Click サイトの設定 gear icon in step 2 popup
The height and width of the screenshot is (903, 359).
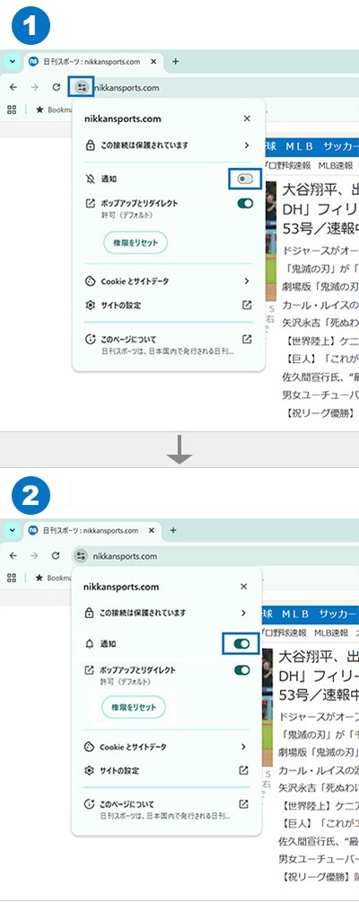tap(89, 771)
